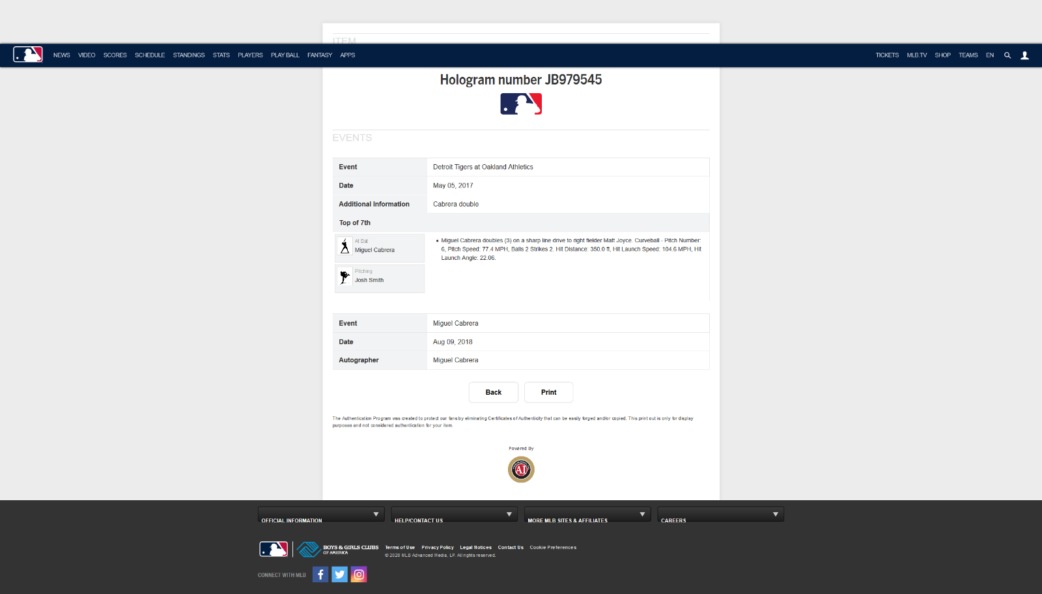Open the Scores menu item

115,55
